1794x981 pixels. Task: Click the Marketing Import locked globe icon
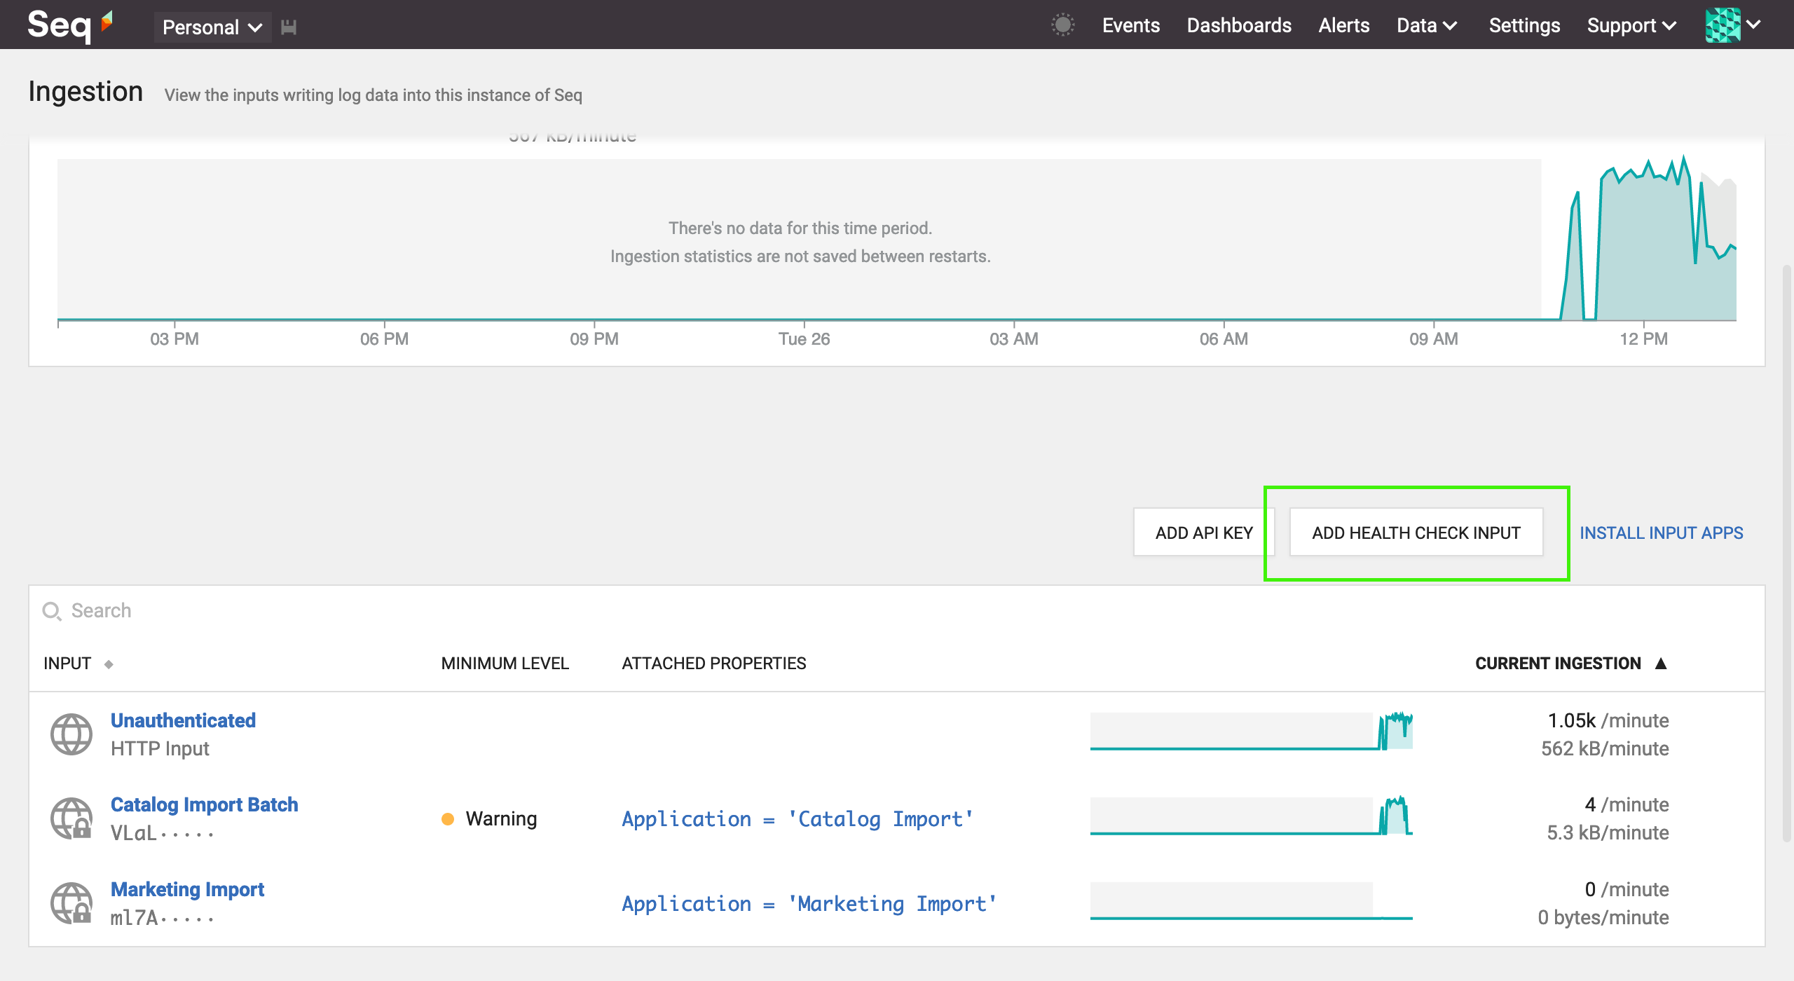(71, 903)
